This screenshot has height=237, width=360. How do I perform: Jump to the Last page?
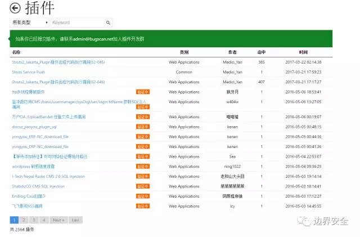(x=75, y=220)
